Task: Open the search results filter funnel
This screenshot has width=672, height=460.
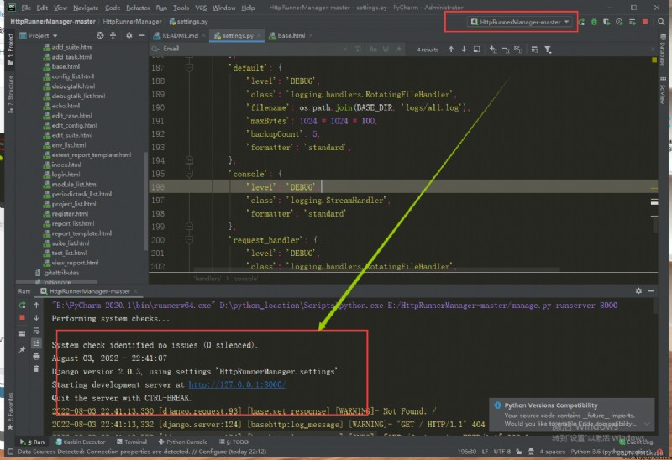Action: (x=548, y=50)
